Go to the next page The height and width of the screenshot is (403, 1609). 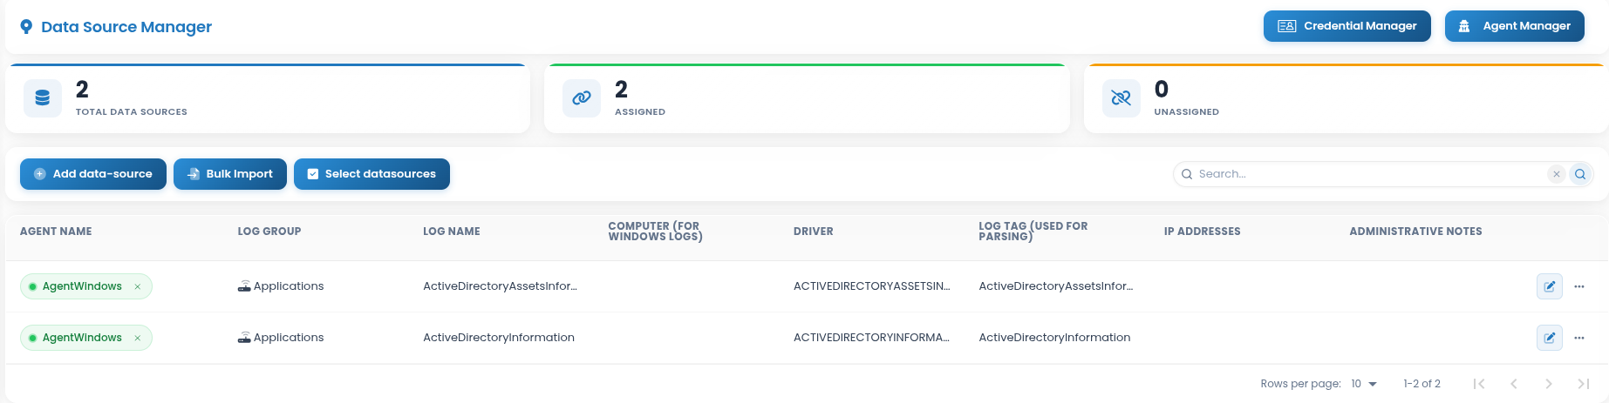pos(1548,384)
